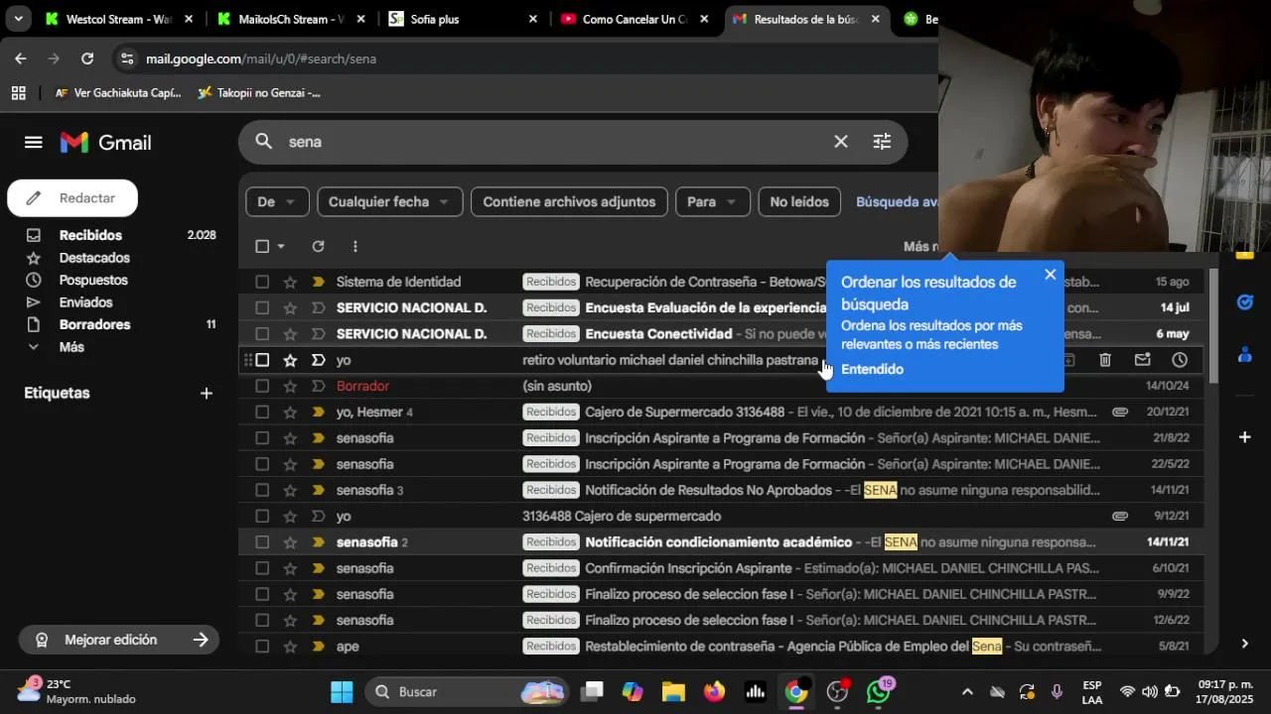Switch to the Sofia plus tab

click(462, 19)
